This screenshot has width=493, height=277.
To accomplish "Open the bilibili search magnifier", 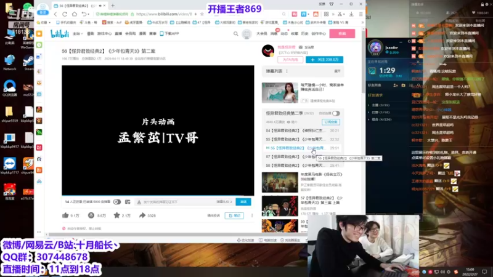I will point(236,34).
